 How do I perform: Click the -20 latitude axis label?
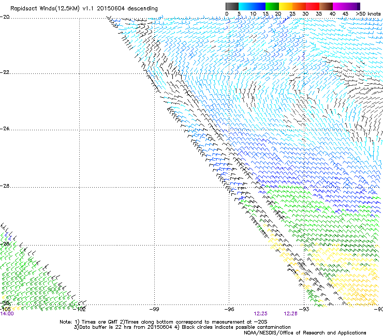5,17
